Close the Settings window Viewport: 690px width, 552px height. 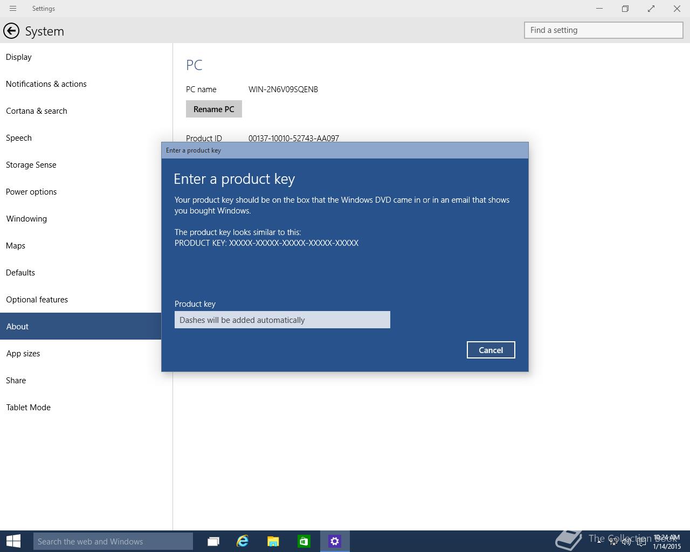point(677,9)
